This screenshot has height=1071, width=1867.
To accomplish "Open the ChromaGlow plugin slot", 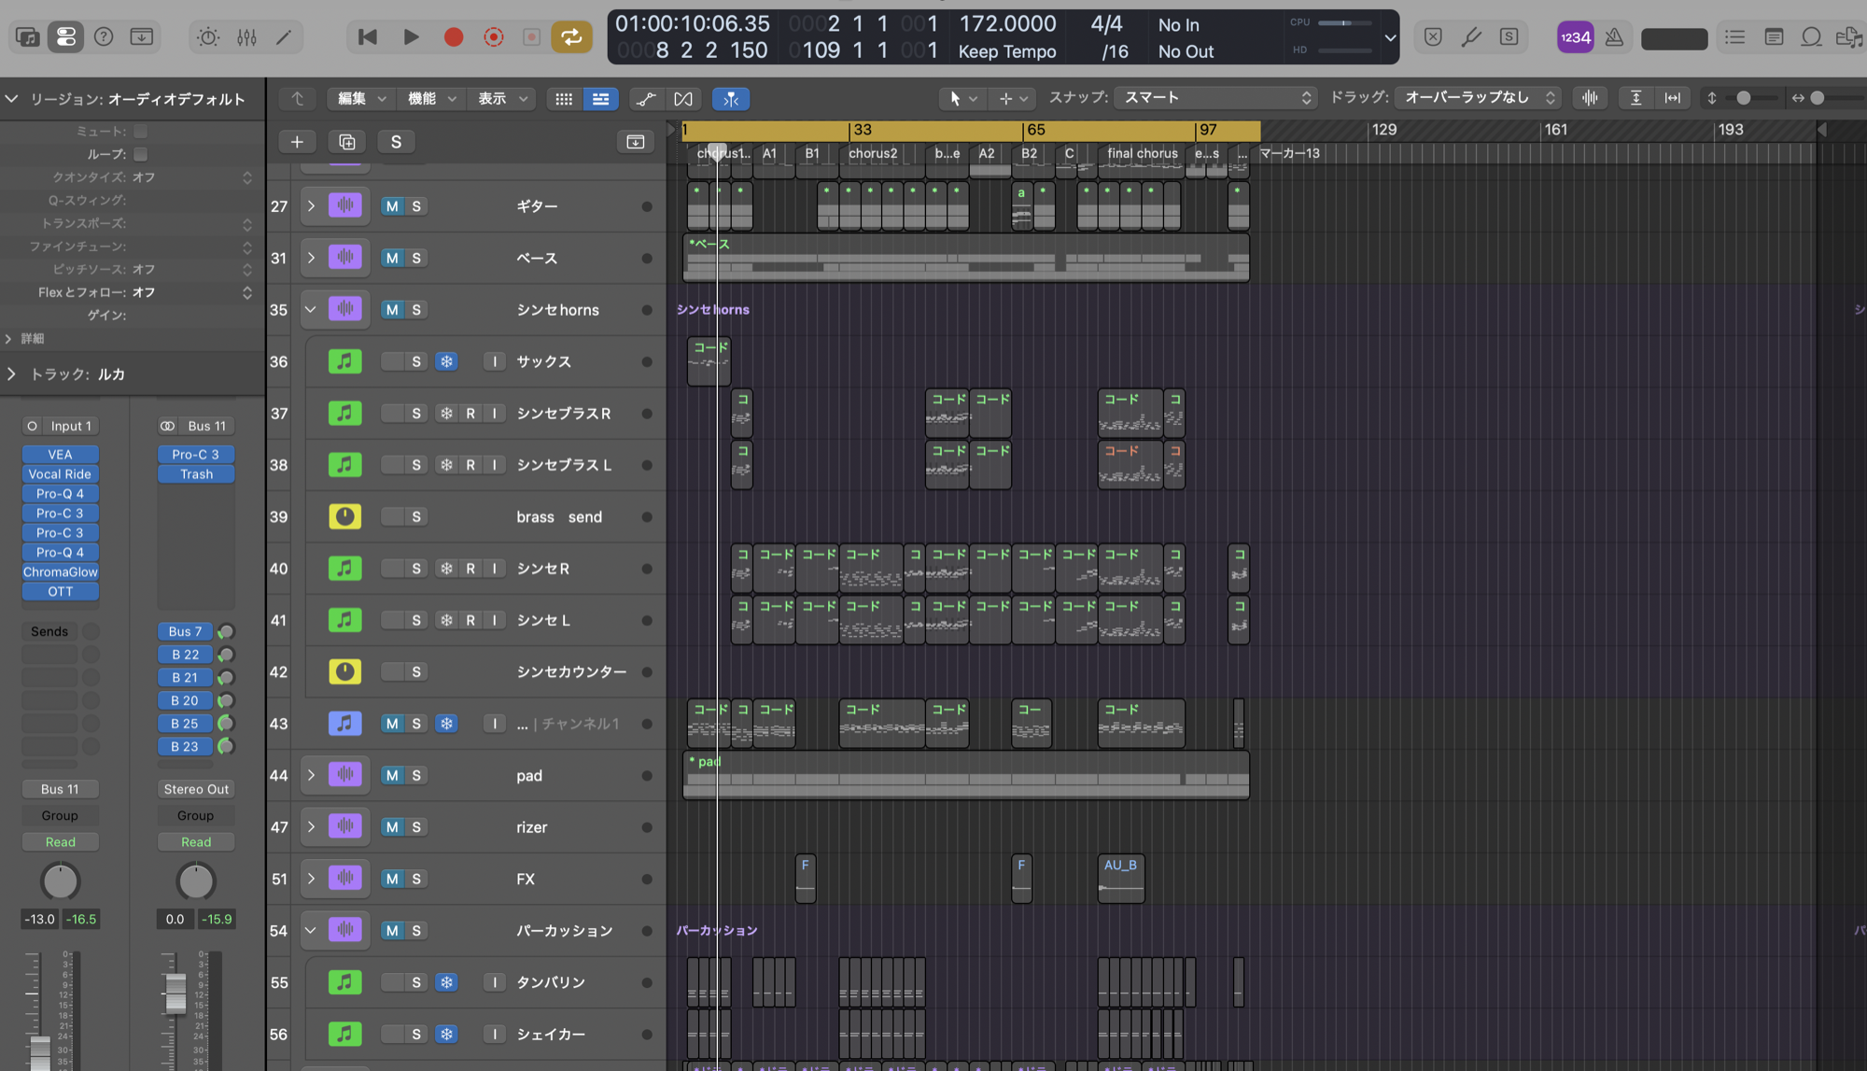I will coord(61,572).
